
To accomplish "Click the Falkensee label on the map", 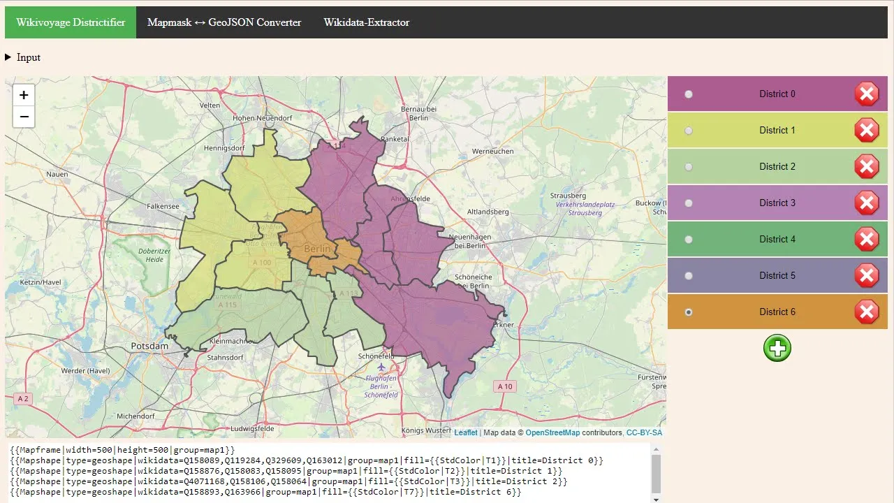I will [163, 206].
